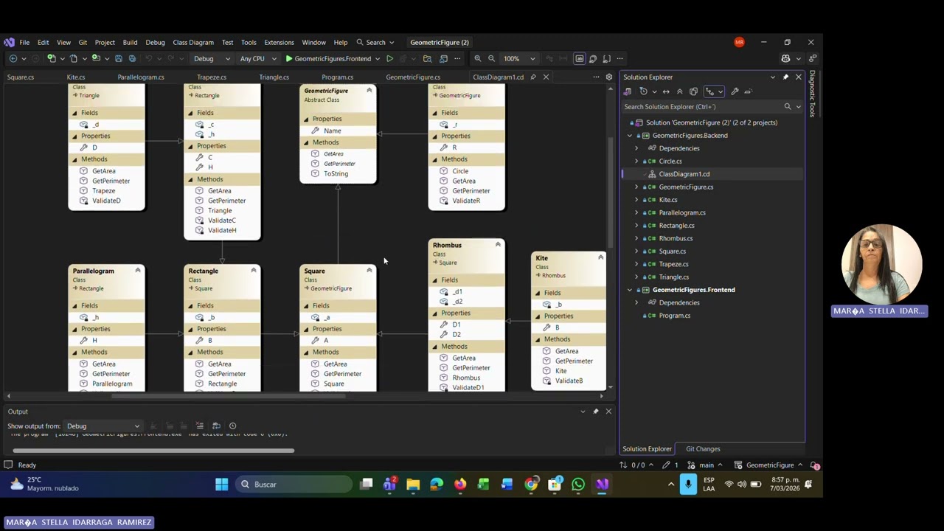Run GeometricFigures.Frontend start button
944x531 pixels.
[327, 58]
